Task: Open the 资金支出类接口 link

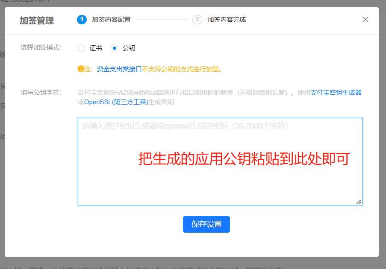Action: [x=119, y=69]
